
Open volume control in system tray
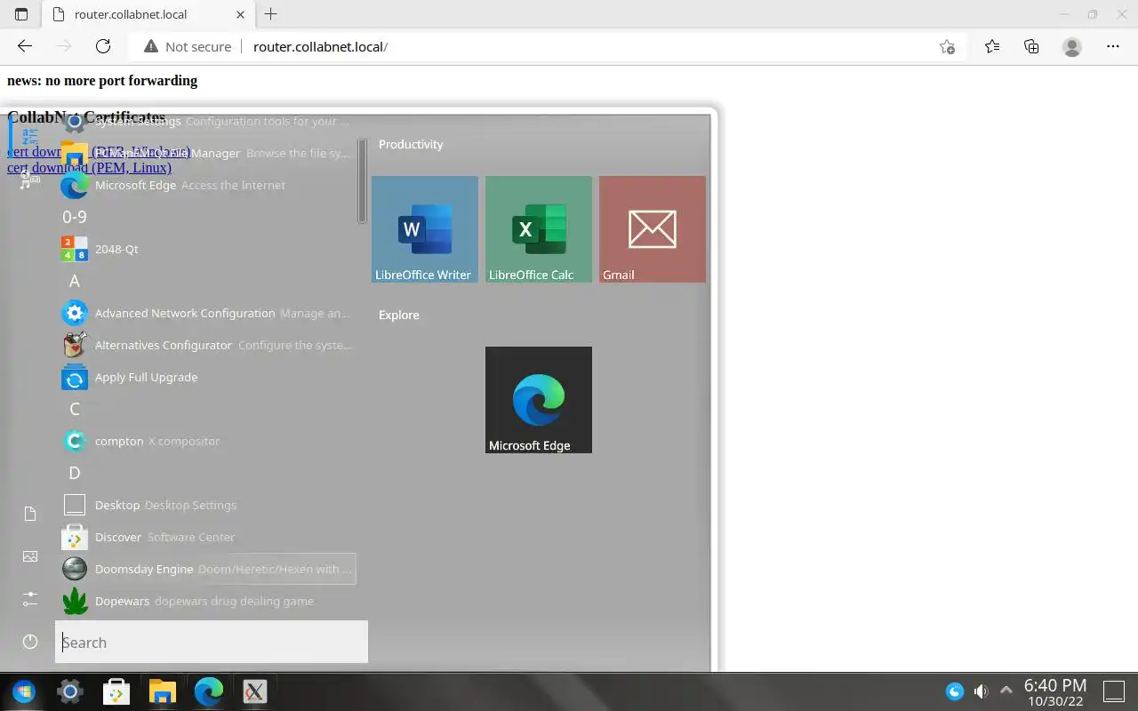coord(981,691)
